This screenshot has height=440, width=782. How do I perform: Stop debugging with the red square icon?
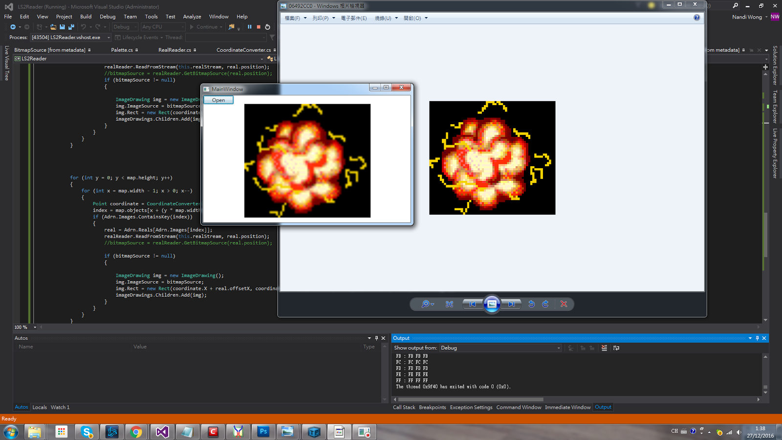pyautogui.click(x=259, y=27)
